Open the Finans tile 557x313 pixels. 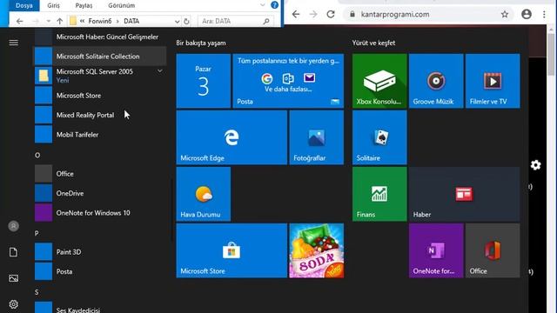pyautogui.click(x=379, y=194)
